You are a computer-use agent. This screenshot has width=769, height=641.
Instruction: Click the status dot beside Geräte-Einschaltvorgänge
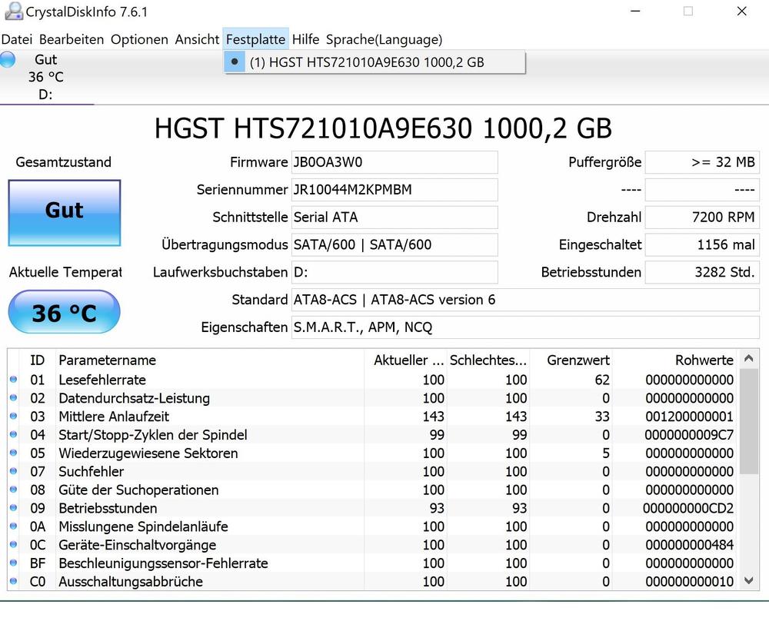13,545
